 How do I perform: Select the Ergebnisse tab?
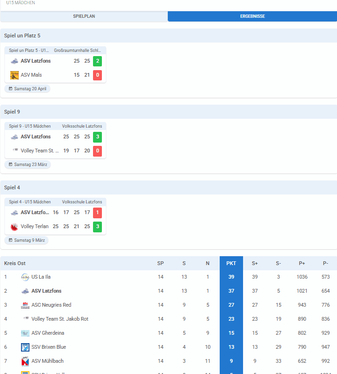pyautogui.click(x=252, y=16)
